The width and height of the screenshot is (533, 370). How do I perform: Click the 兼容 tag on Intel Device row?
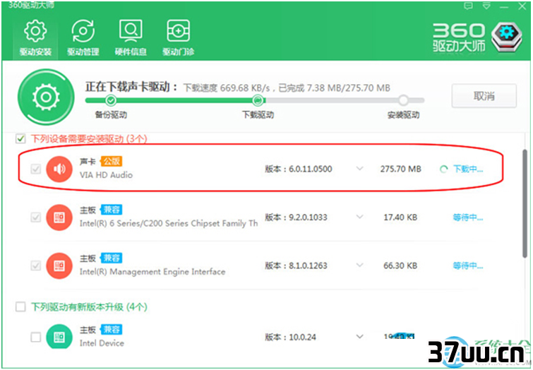click(x=111, y=329)
